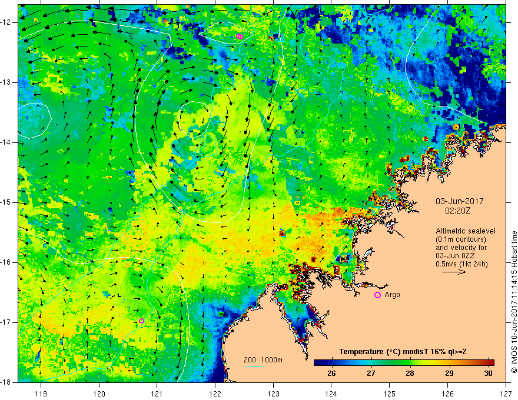Image resolution: width=518 pixels, height=400 pixels.
Task: Click longitude axis label '126'
Action: point(447,394)
